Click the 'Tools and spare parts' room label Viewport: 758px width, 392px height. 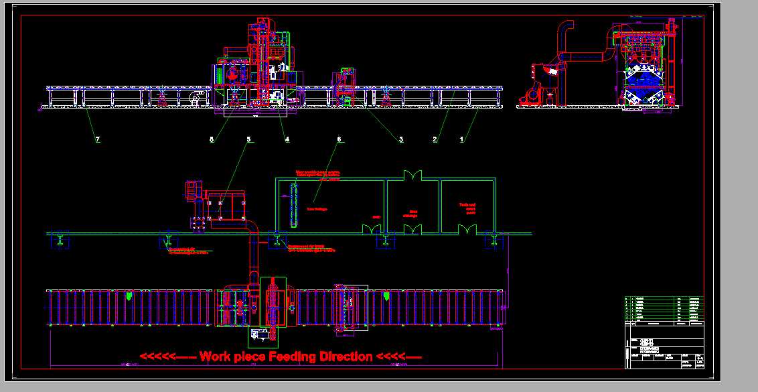coord(468,208)
